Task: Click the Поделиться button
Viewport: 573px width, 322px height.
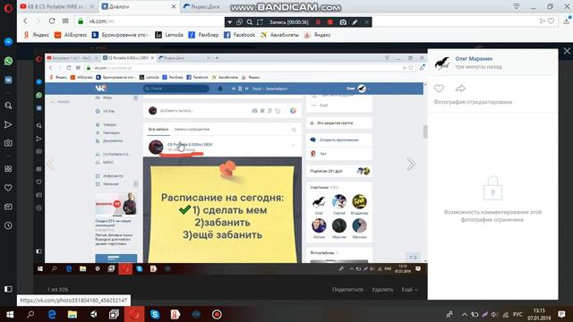Action: (347, 290)
